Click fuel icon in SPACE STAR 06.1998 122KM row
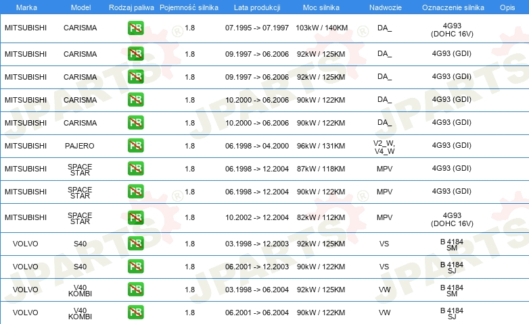 click(135, 191)
